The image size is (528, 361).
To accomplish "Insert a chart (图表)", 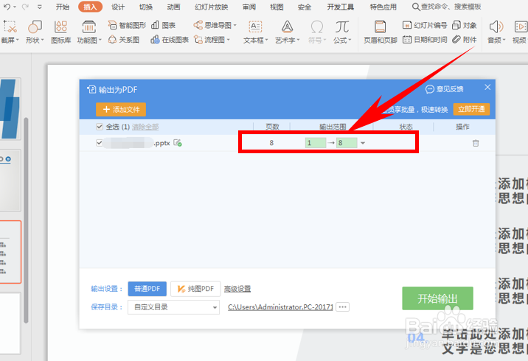I will click(163, 25).
